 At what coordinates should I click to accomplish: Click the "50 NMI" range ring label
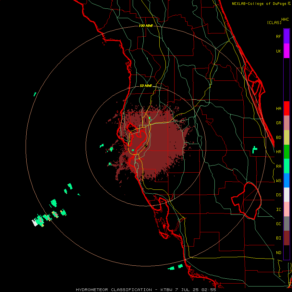pyautogui.click(x=146, y=86)
